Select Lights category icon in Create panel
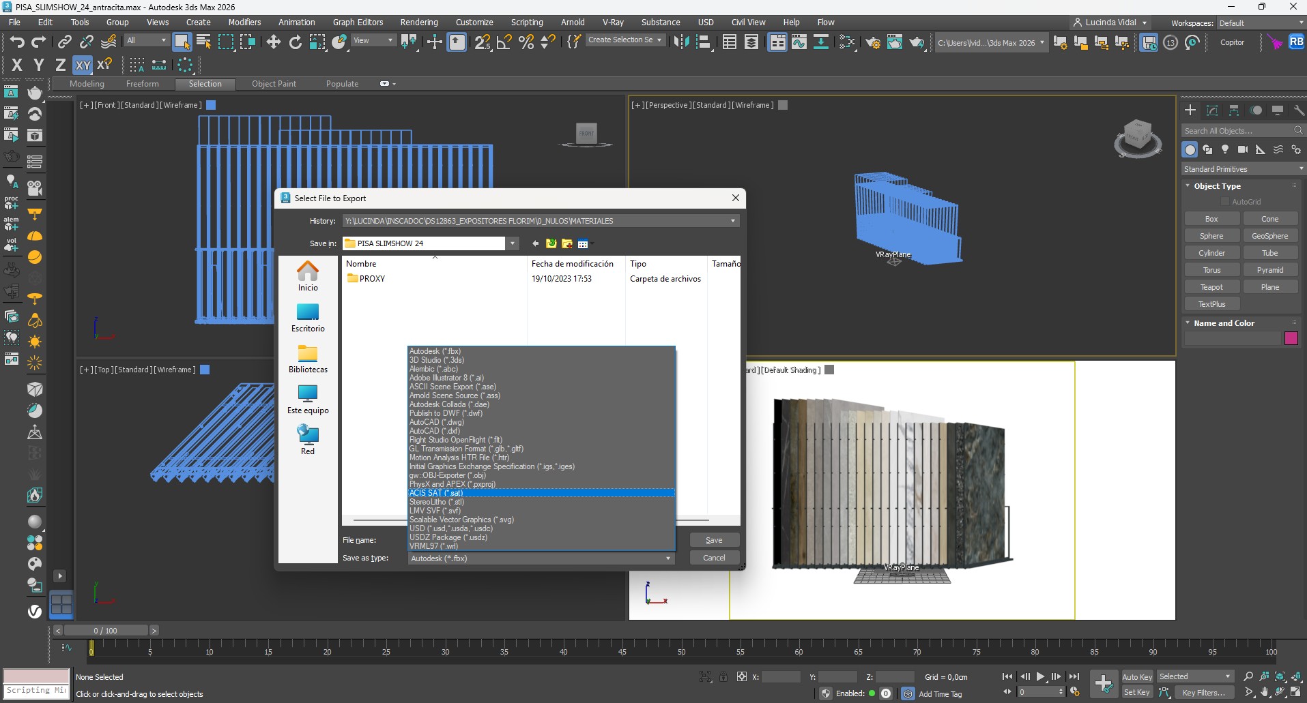The image size is (1307, 703). 1225,149
